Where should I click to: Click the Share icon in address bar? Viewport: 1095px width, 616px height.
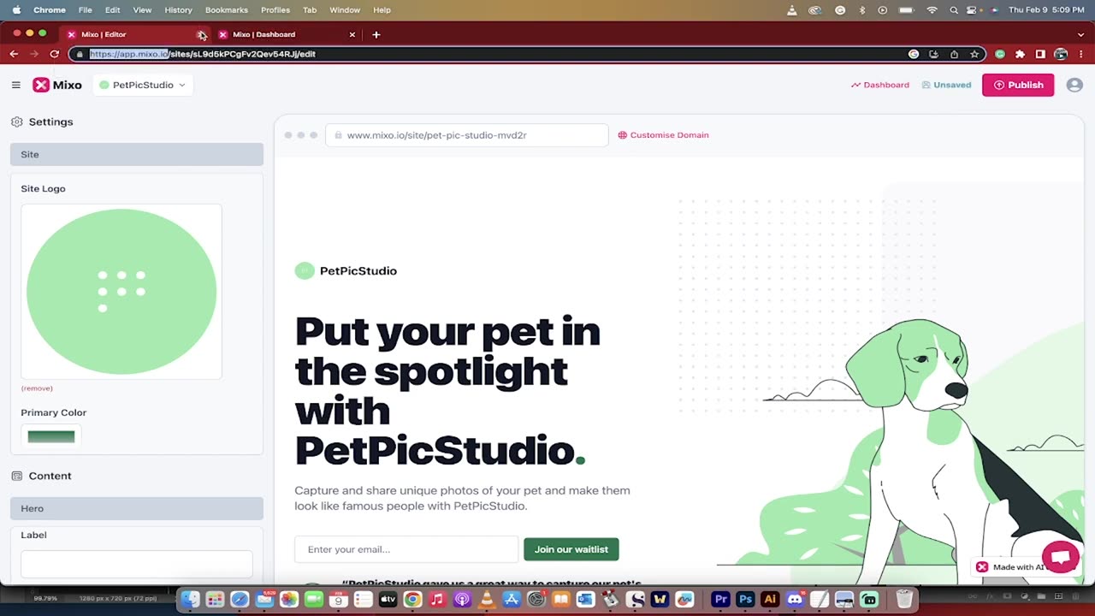click(954, 54)
